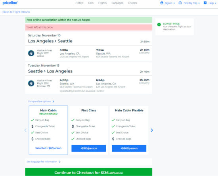
Task: Expand Compare fare options
Action: [41, 101]
